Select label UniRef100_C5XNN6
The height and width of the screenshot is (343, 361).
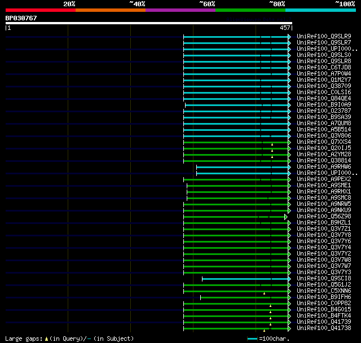324,291
